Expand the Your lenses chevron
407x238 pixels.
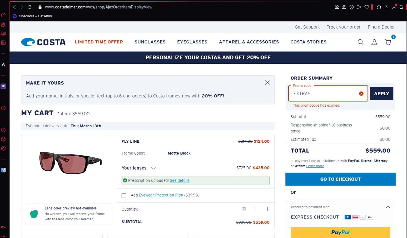(x=154, y=168)
